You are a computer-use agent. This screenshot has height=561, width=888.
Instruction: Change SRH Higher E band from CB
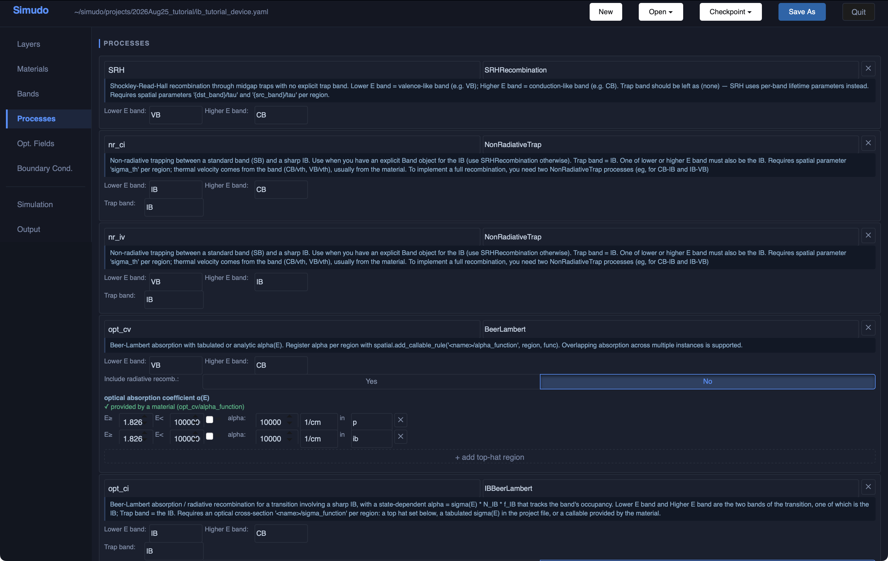click(x=281, y=115)
